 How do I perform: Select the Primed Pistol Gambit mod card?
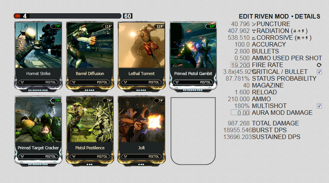pos(193,56)
